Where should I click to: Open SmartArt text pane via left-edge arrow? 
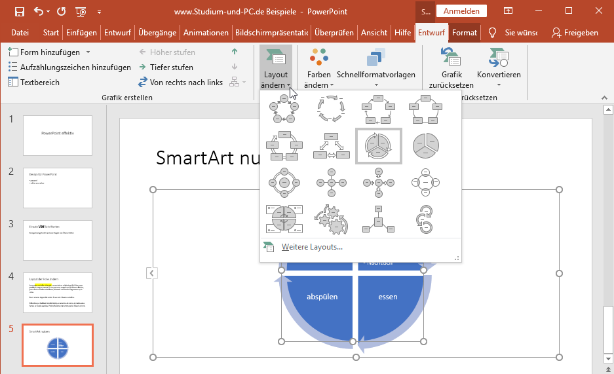pos(152,273)
